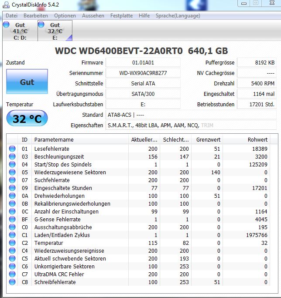Select the C: D: disk tab at 41 °C
This screenshot has height=298, width=281.
point(20,31)
